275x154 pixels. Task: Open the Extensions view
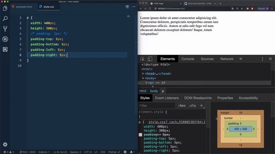5,50
